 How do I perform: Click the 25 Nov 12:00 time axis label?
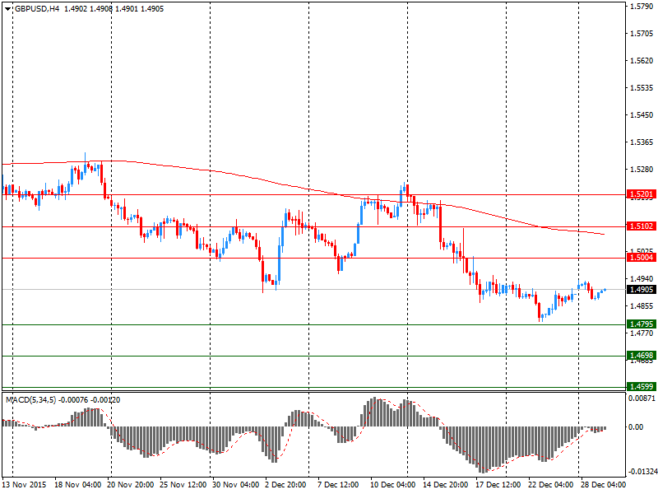point(183,485)
